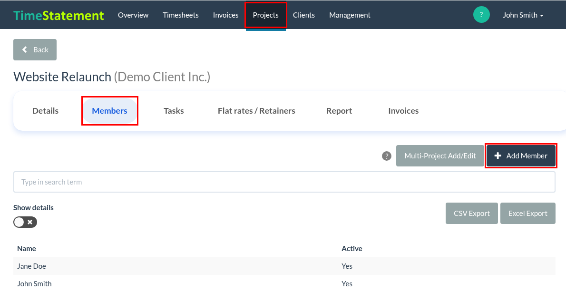The width and height of the screenshot is (566, 292).
Task: Expand the John Smith user menu
Action: [x=523, y=15]
